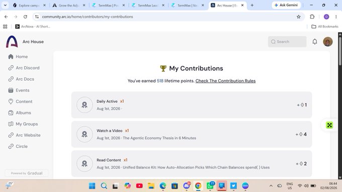
Task: Click the Albums icon
Action: point(11,113)
